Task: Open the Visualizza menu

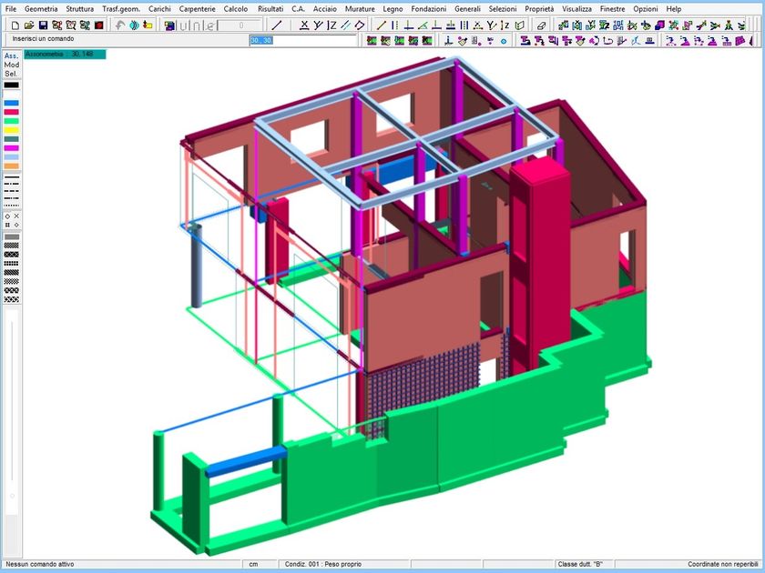Action: (x=576, y=9)
